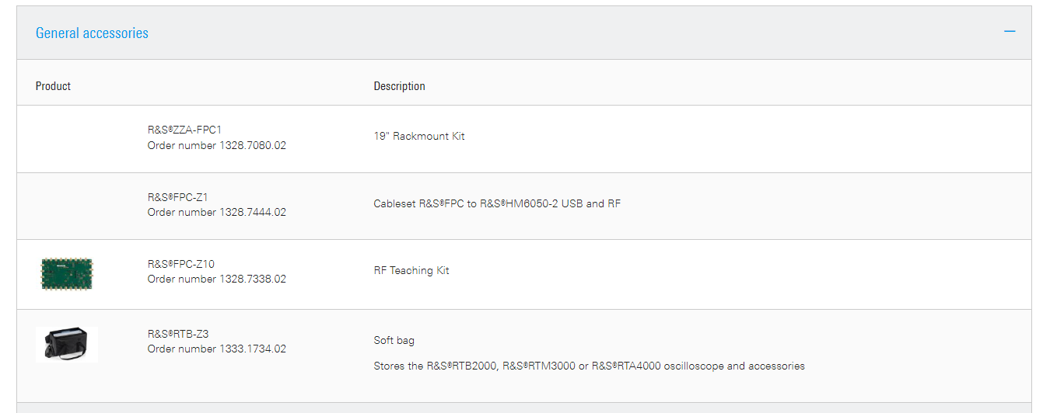Image resolution: width=1050 pixels, height=413 pixels.
Task: Collapse the General accessories section
Action: point(1010,32)
